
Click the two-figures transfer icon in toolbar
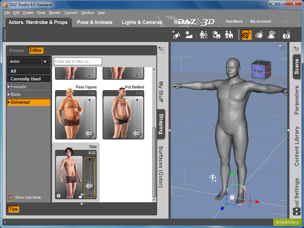coord(203,35)
